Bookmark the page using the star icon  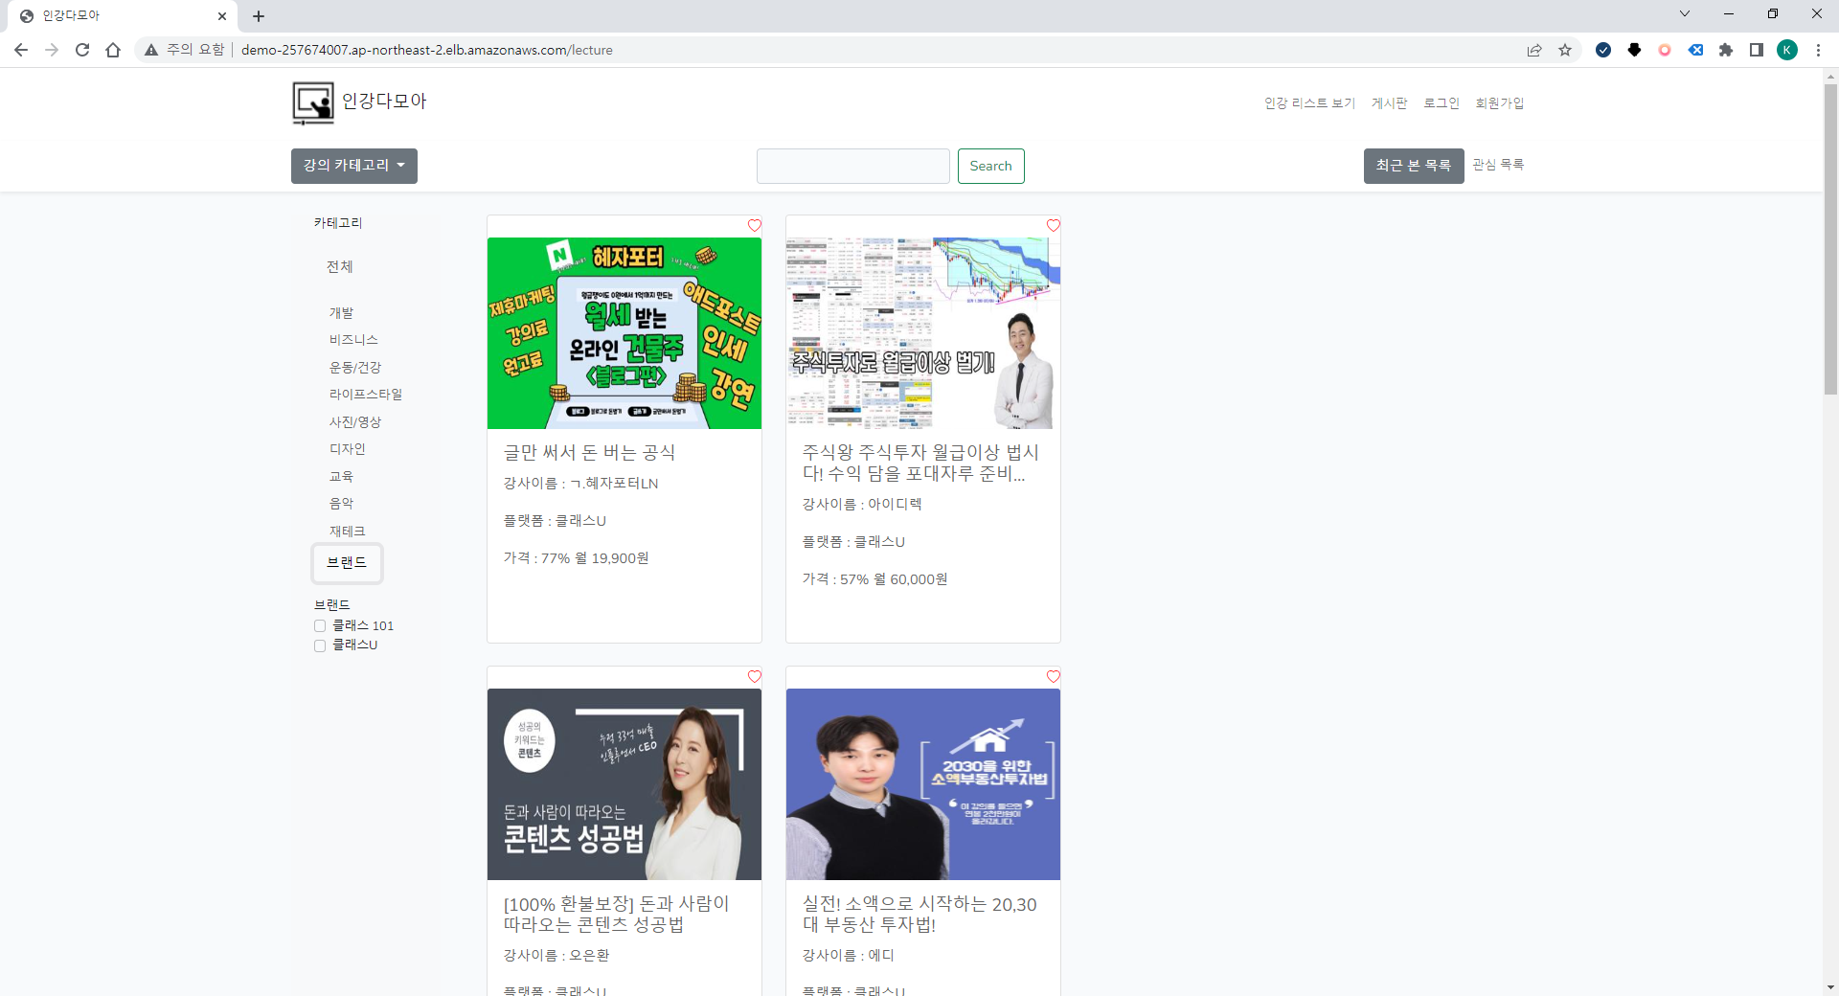coord(1565,50)
